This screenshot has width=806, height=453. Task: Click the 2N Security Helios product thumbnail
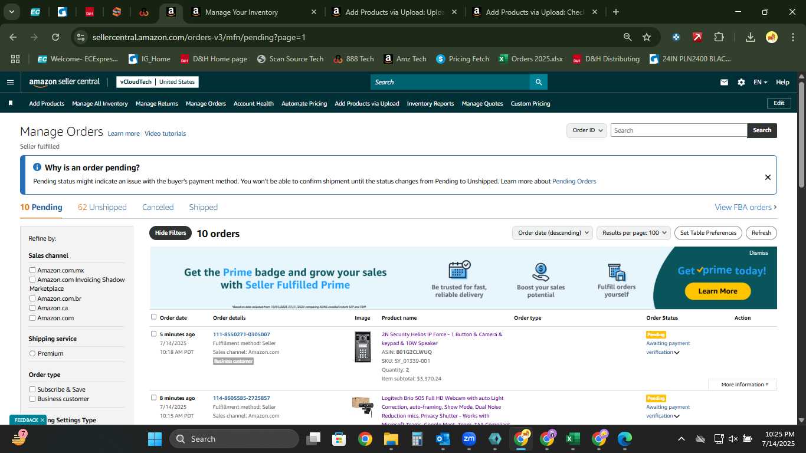(362, 347)
